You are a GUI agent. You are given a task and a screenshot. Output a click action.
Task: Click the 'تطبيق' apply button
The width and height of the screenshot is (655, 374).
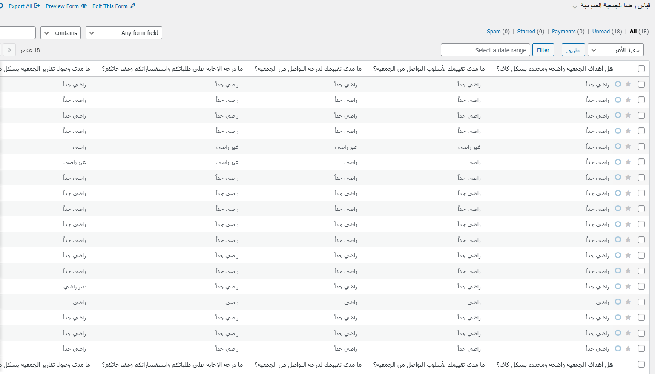point(573,50)
